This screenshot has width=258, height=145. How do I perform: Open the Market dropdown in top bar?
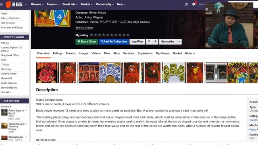87,4
